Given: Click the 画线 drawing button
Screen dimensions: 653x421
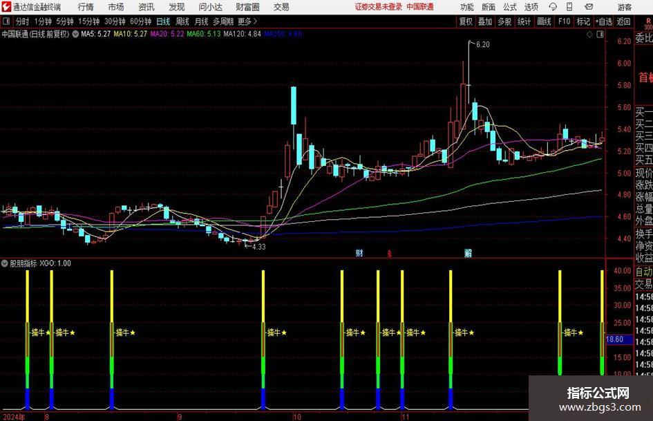Looking at the screenshot, I should [x=544, y=21].
